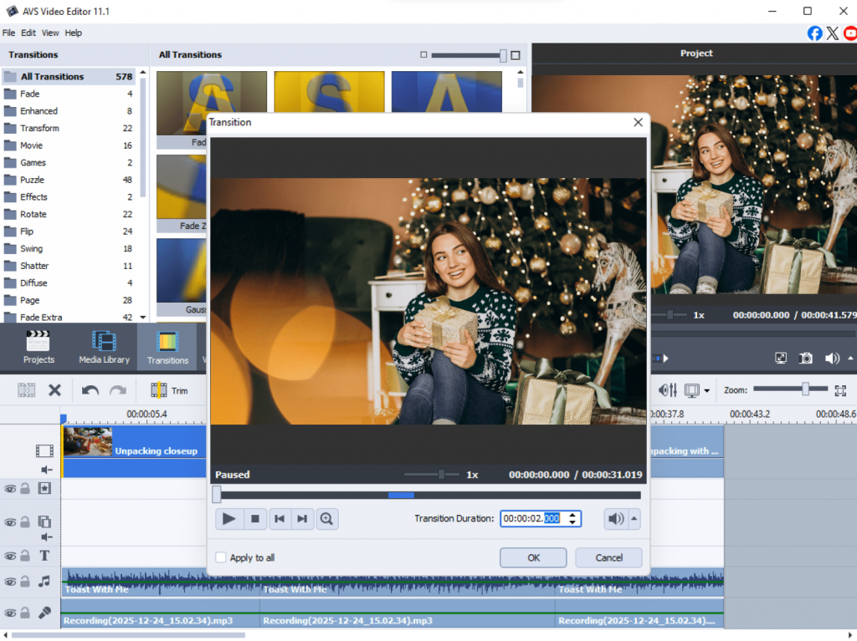Screen dimensions: 857x641
Task: Confirm the transition with OK button
Action: (x=533, y=557)
